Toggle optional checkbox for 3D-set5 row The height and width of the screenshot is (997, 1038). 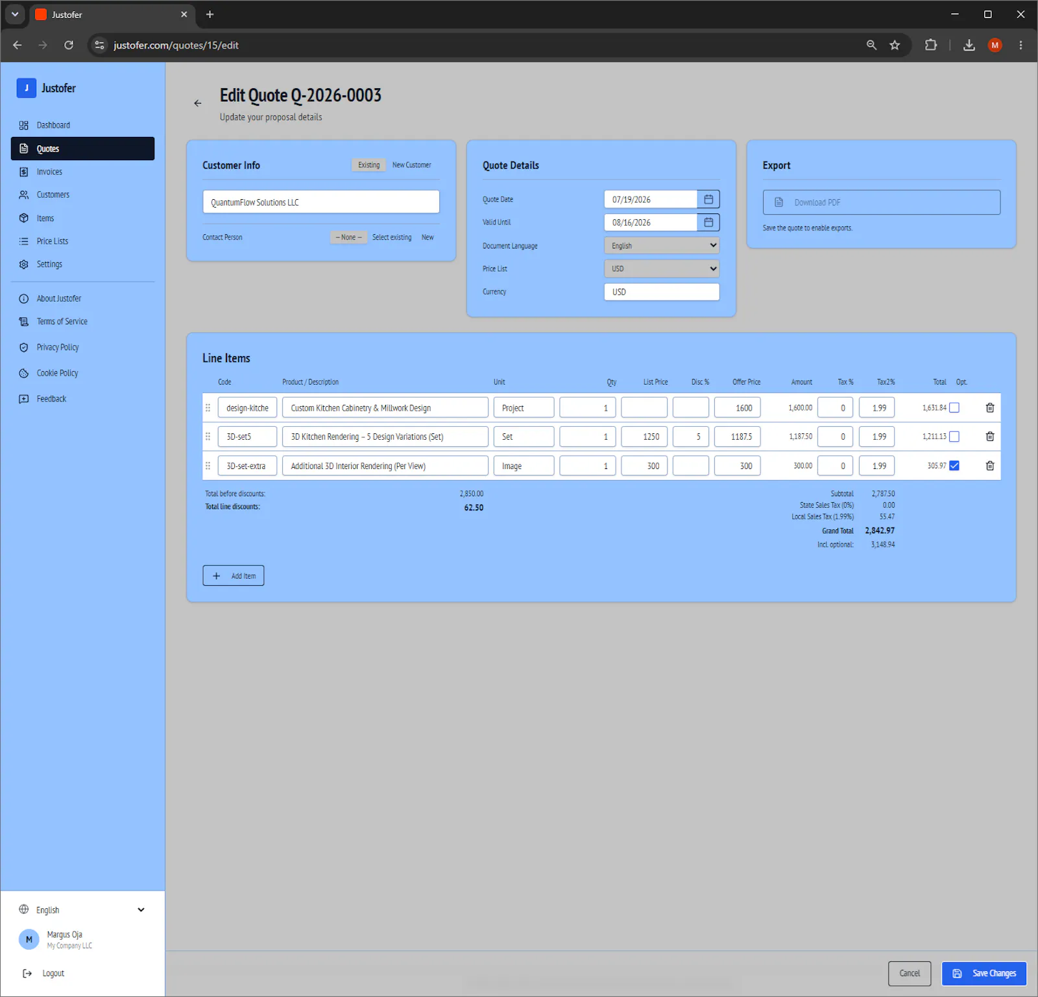(x=954, y=437)
